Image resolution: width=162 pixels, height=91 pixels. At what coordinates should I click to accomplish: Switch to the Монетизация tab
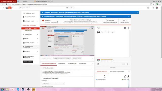tap(72, 64)
